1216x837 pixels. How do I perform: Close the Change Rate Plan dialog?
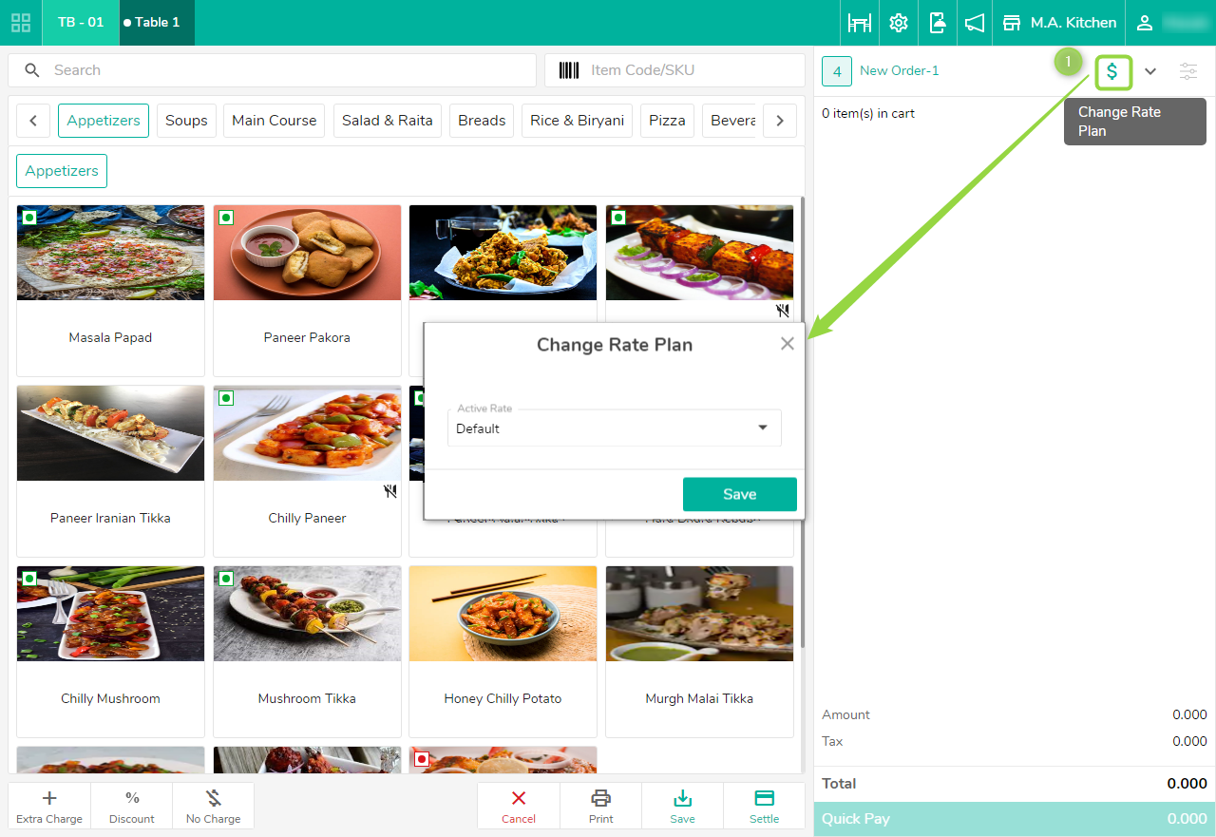pos(787,344)
